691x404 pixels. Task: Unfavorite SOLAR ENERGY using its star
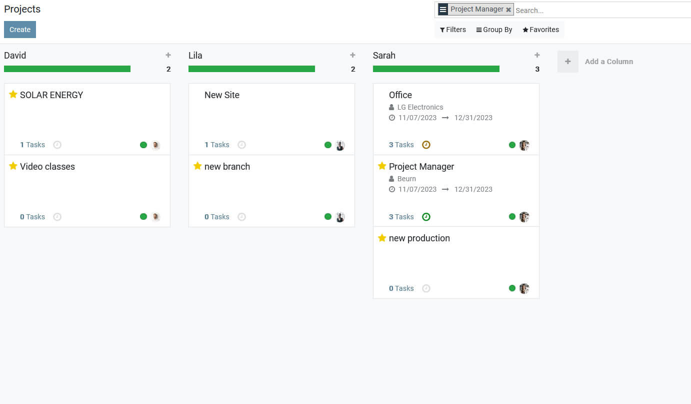point(13,95)
